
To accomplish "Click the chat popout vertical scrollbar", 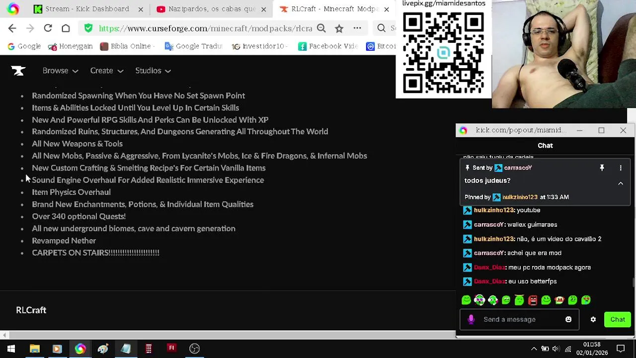I will point(634,282).
